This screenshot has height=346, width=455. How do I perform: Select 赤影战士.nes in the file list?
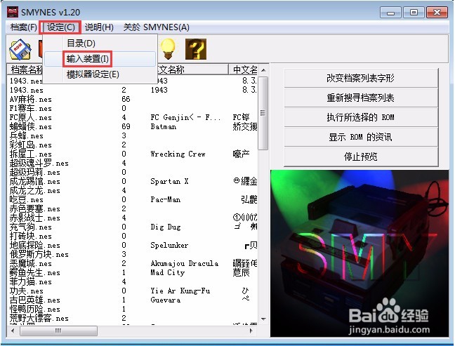[35, 218]
